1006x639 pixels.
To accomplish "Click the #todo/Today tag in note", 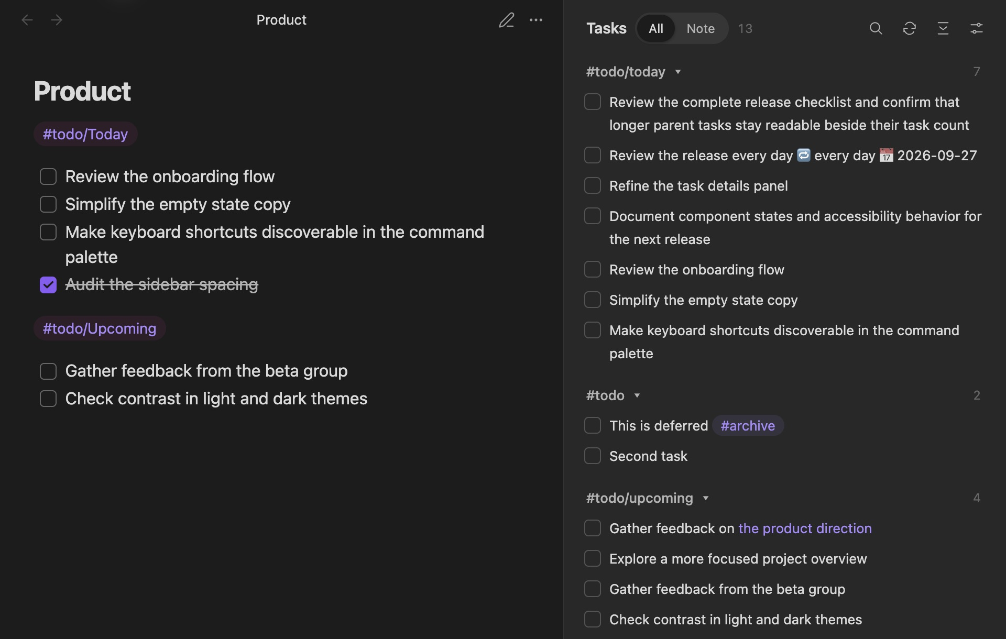I will [85, 134].
